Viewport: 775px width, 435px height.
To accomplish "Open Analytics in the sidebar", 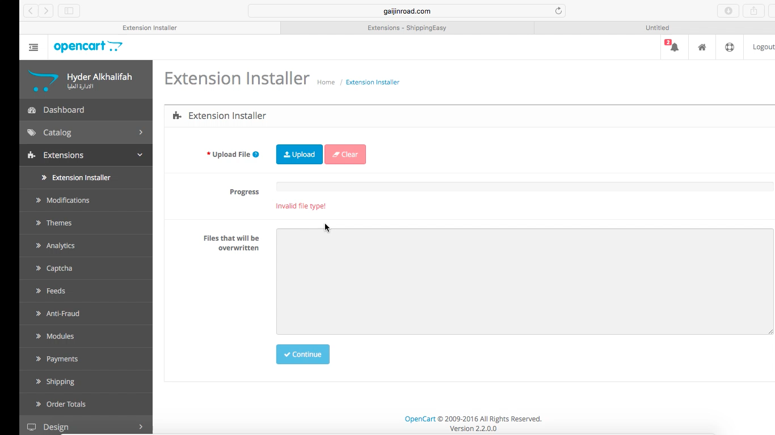I will (86, 246).
